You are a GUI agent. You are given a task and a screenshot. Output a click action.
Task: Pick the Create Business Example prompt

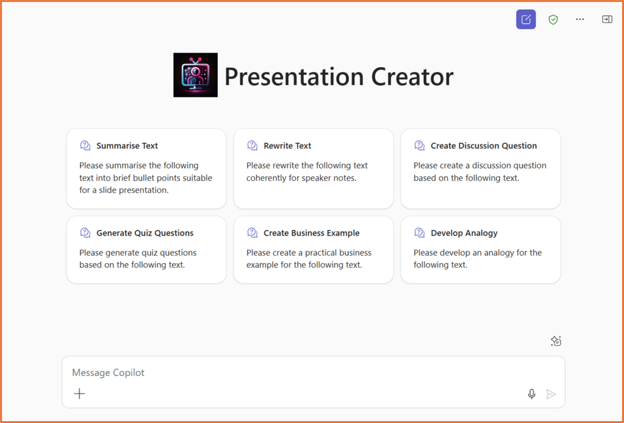coord(313,250)
